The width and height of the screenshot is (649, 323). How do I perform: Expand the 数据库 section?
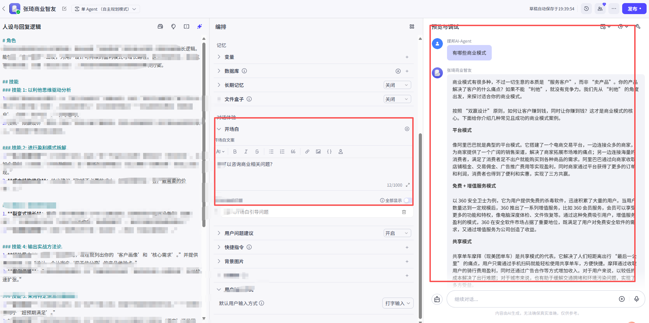(x=219, y=71)
